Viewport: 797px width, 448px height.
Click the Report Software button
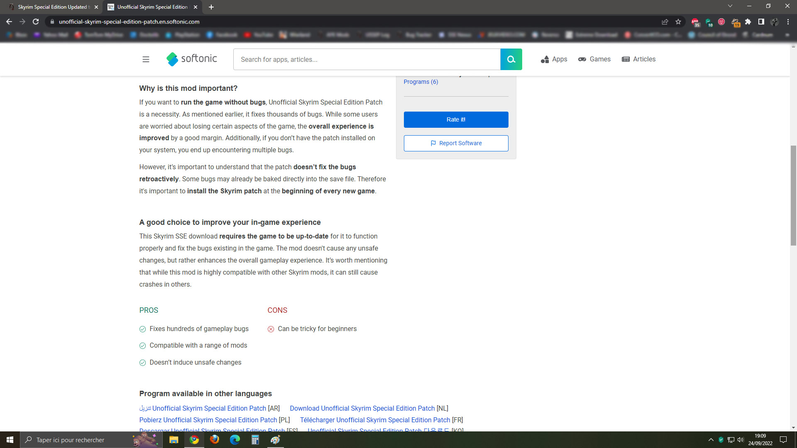click(x=456, y=143)
